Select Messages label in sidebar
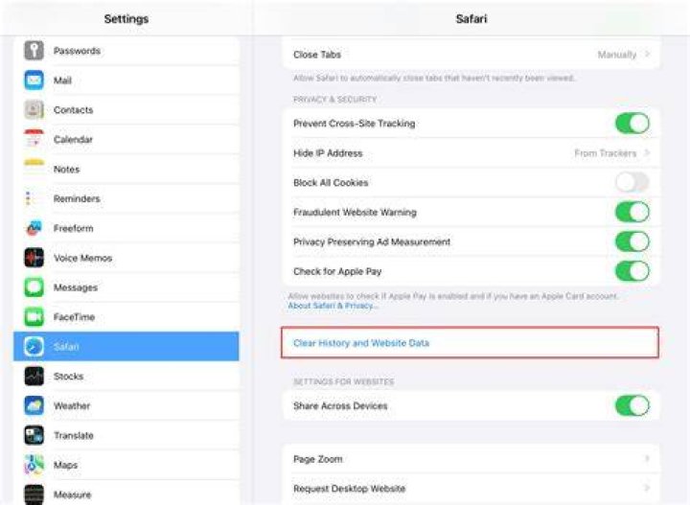 [76, 287]
